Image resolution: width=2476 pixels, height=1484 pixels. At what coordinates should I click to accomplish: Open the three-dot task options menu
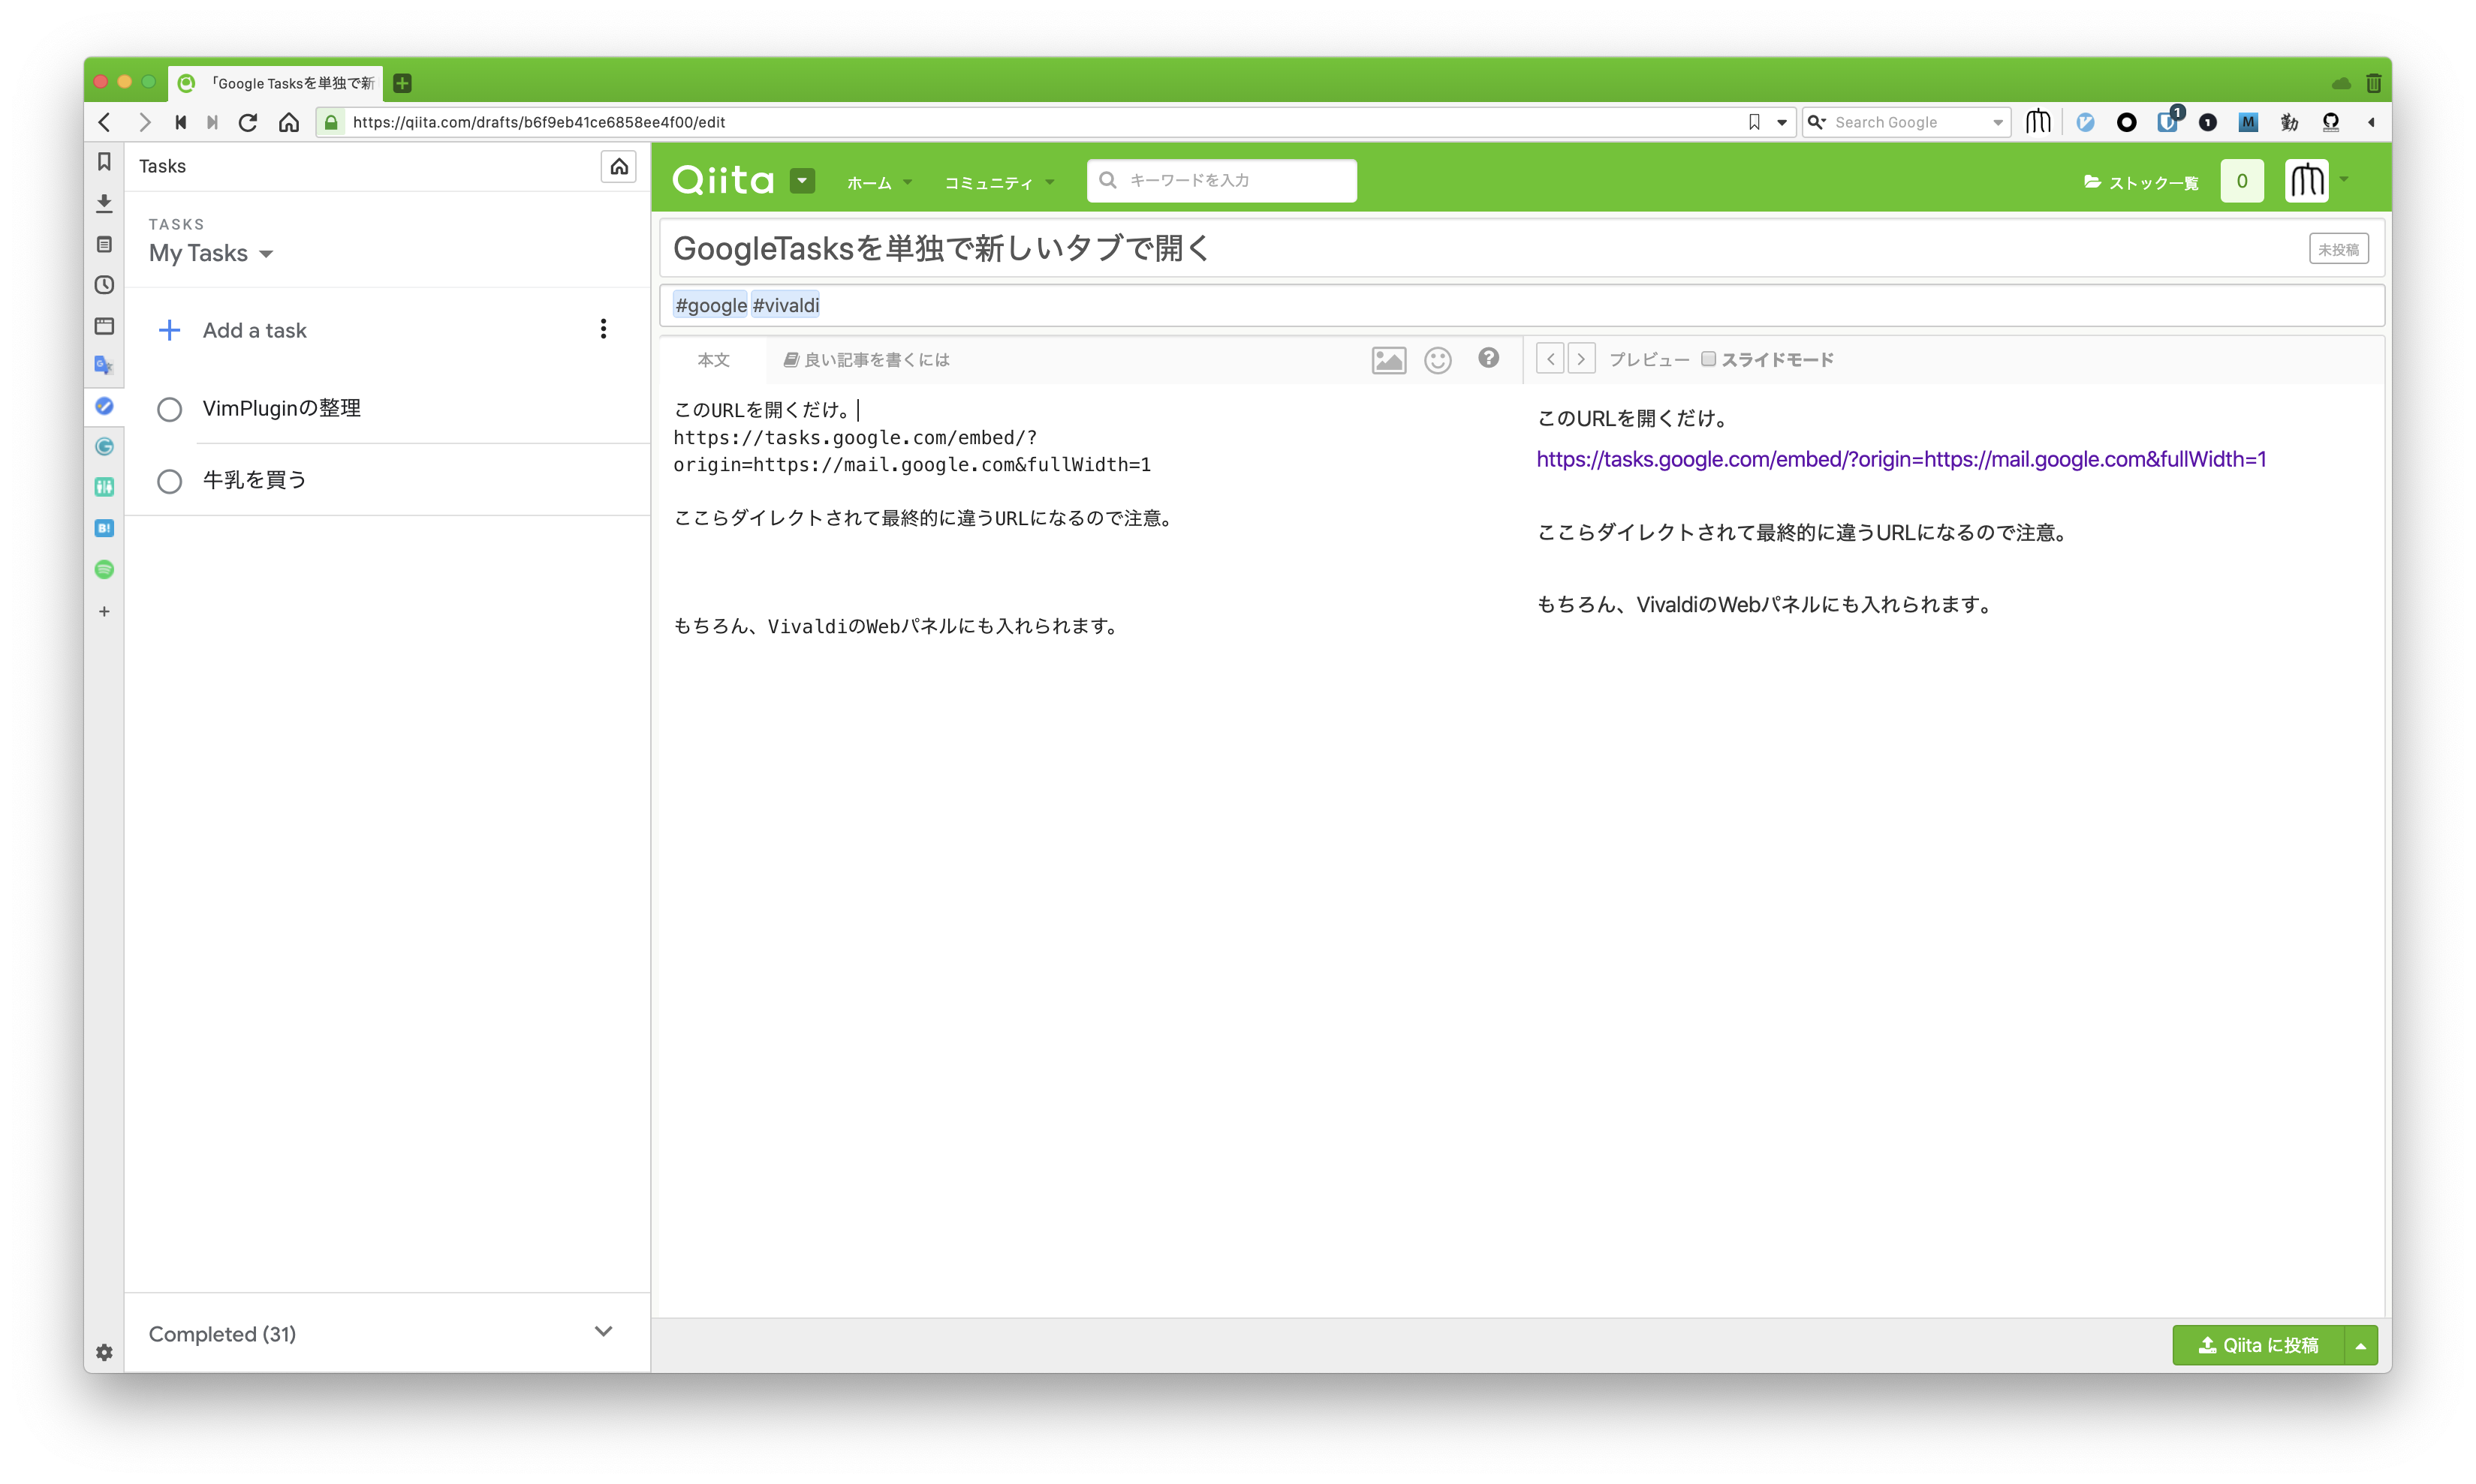click(x=604, y=329)
